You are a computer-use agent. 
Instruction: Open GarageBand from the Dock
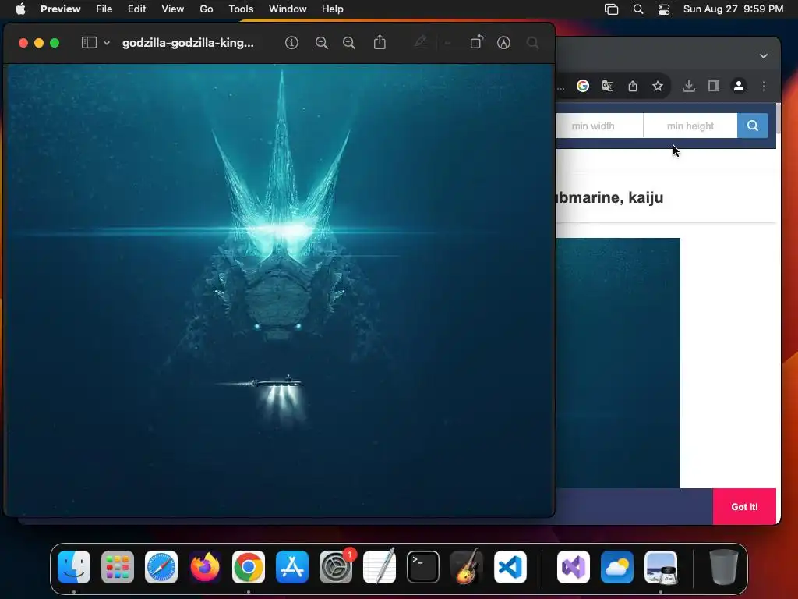[467, 567]
